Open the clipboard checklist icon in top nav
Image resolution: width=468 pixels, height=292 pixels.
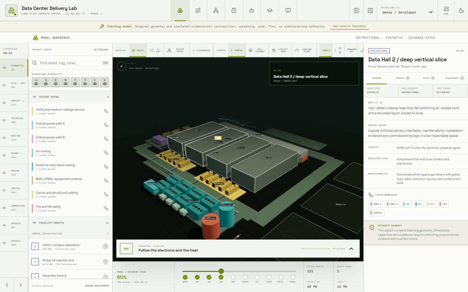pyautogui.click(x=234, y=11)
